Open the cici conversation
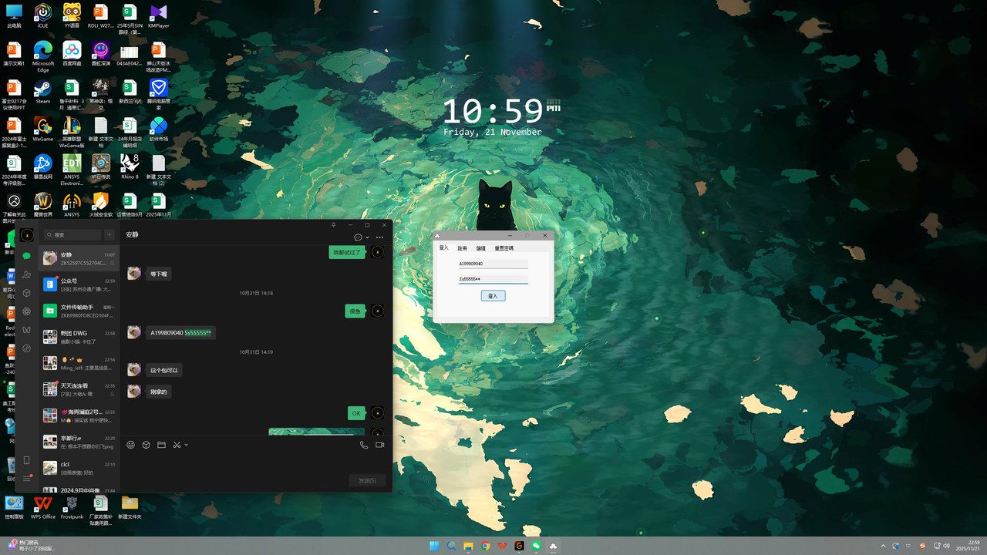The image size is (987, 555). (x=79, y=468)
